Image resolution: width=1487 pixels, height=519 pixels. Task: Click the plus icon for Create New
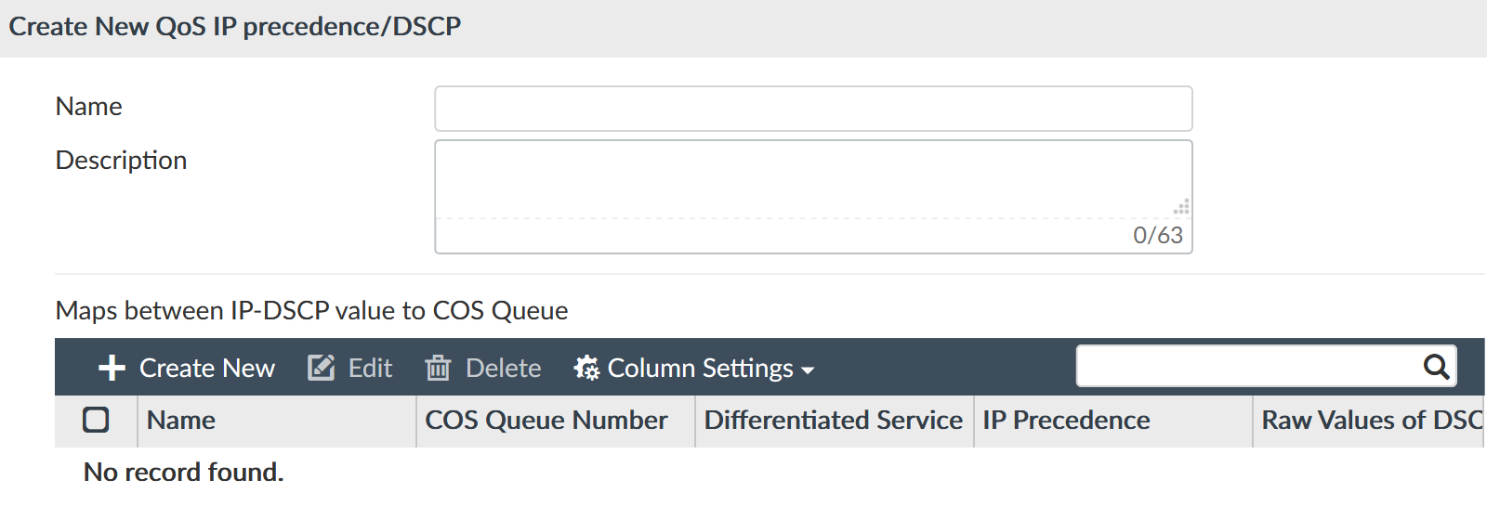(112, 369)
